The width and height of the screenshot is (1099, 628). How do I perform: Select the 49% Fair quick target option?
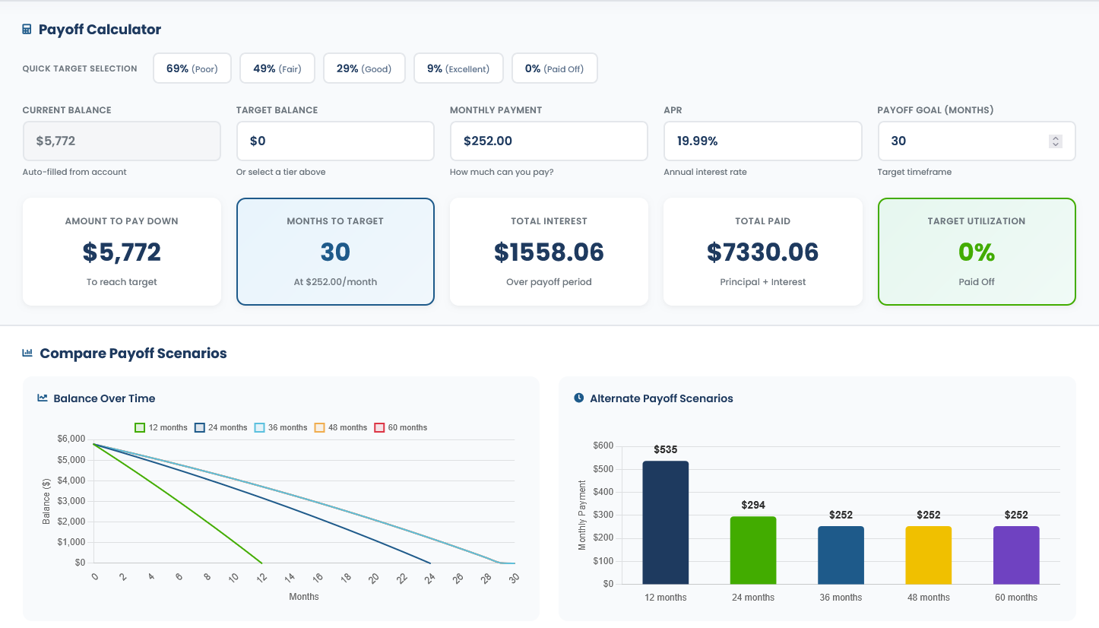point(277,68)
